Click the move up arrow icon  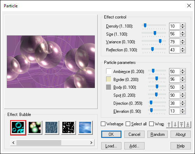point(169,124)
